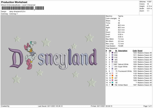
Task: Click the "St." column header
Action: pyautogui.click(x=116, y=51)
